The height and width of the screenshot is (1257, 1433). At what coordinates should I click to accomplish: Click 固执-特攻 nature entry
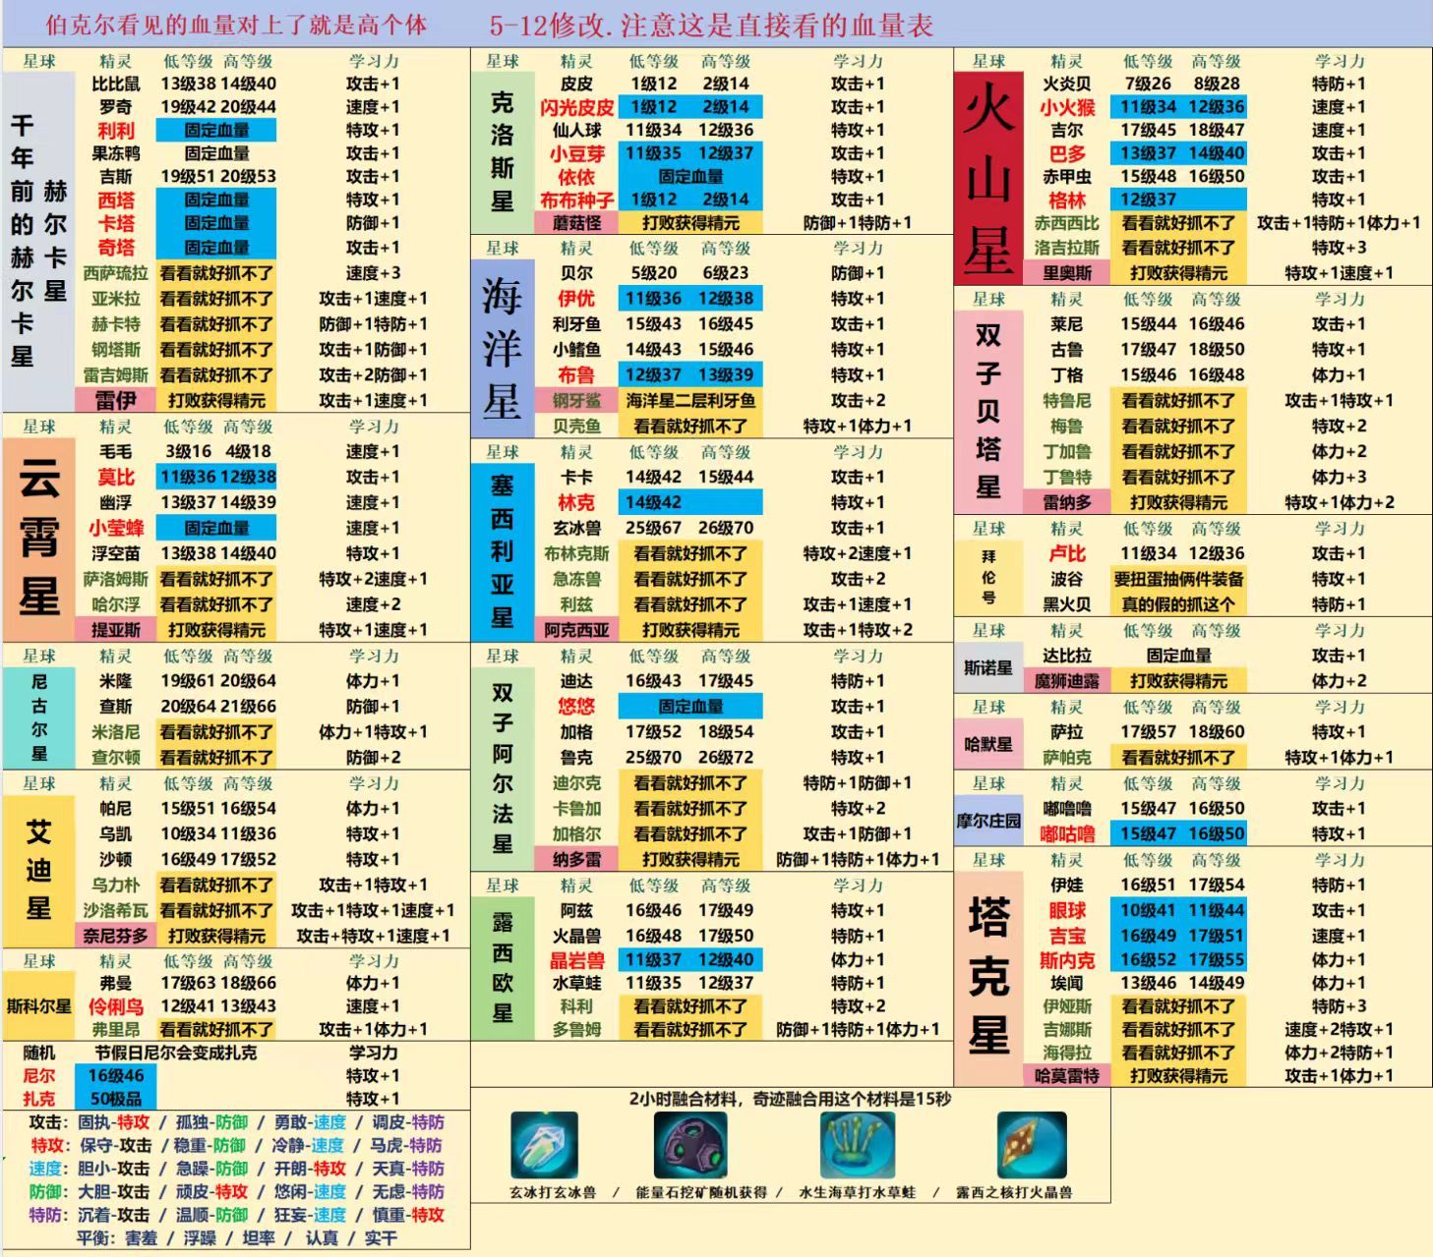(x=114, y=1122)
